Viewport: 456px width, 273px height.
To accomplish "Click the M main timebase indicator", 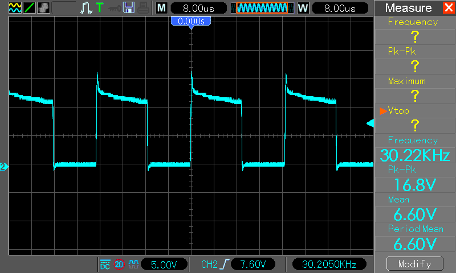I will coord(162,8).
